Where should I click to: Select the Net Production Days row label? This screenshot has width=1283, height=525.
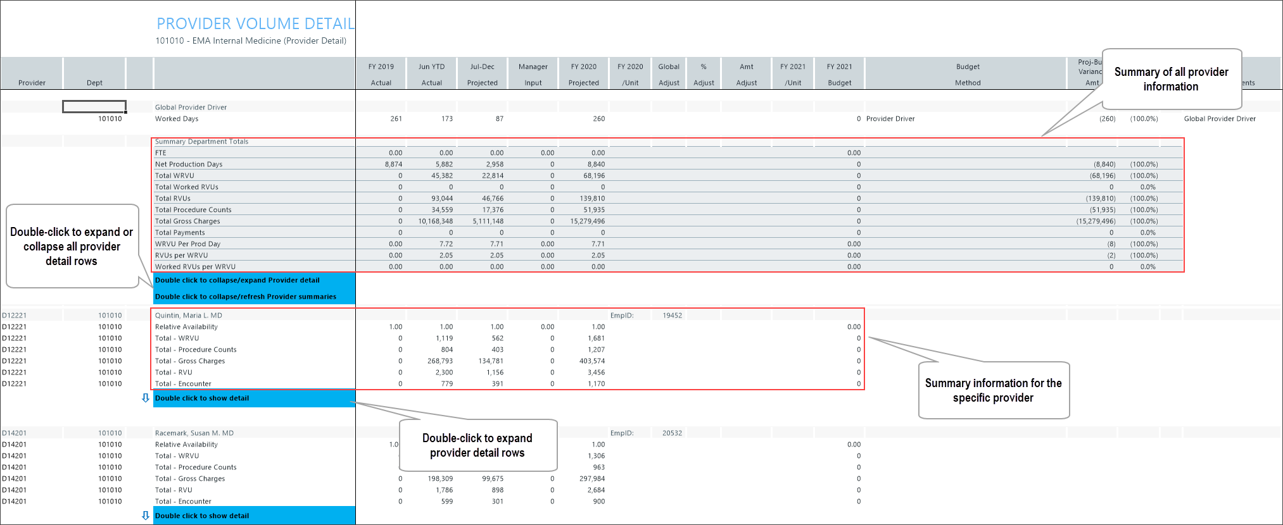pos(189,164)
